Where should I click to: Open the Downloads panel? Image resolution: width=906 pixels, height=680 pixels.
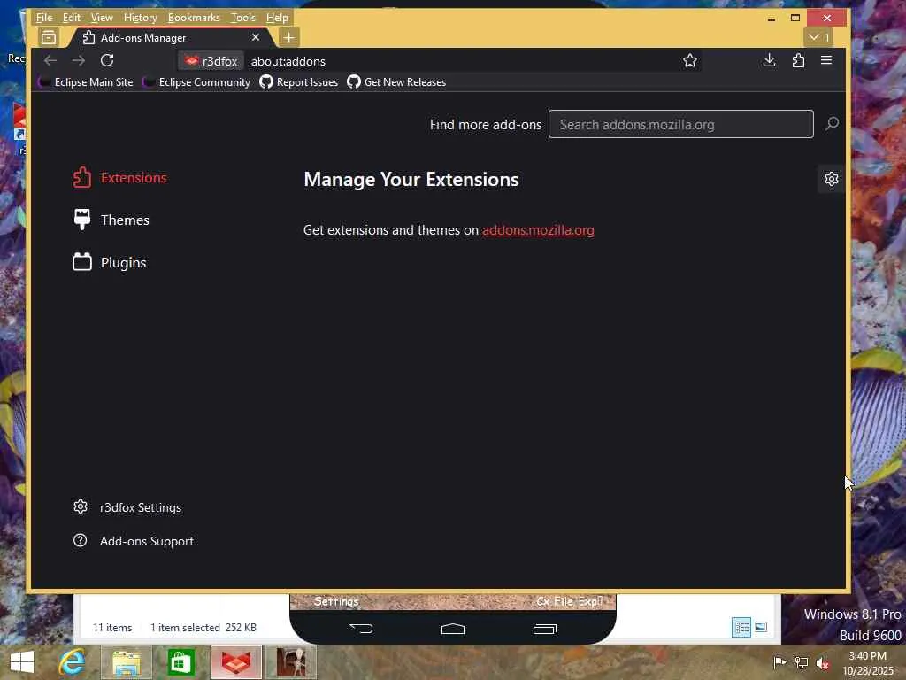point(769,61)
